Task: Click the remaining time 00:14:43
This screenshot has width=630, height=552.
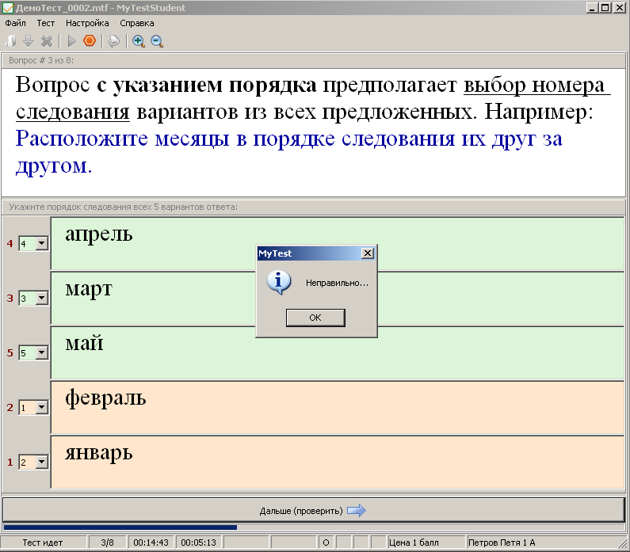Action: click(x=151, y=542)
